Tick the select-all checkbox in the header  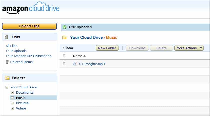pyautogui.click(x=64, y=55)
